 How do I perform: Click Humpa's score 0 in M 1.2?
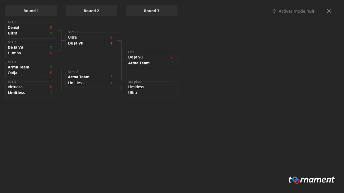point(51,53)
